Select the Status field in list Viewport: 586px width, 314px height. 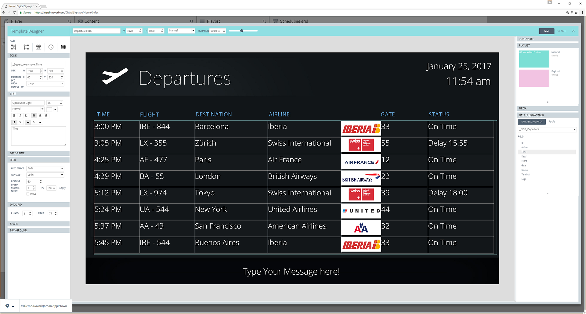point(524,170)
